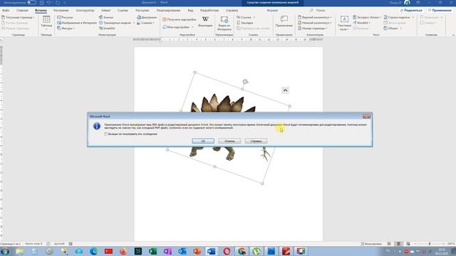The height and width of the screenshot is (256, 456).
Task: Click the Рисунки insert icon
Action: tap(65, 17)
